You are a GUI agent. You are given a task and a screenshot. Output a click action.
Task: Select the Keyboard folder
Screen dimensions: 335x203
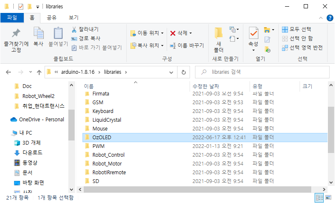pyautogui.click(x=205, y=111)
